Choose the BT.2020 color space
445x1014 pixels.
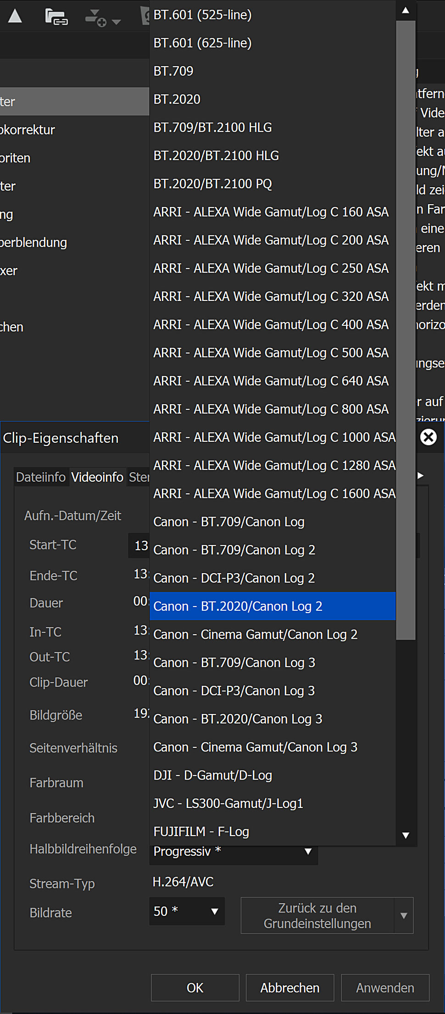pyautogui.click(x=273, y=99)
